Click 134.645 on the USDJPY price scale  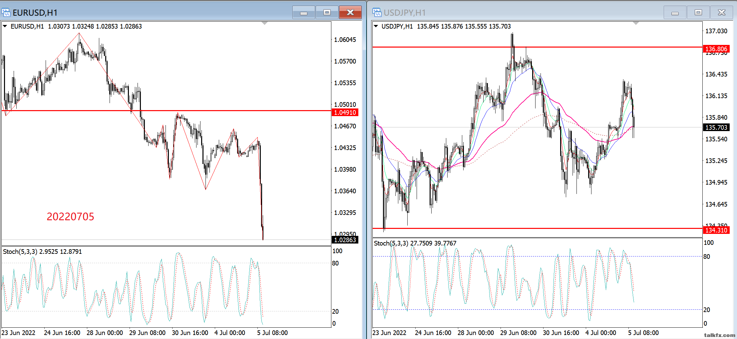pos(716,204)
